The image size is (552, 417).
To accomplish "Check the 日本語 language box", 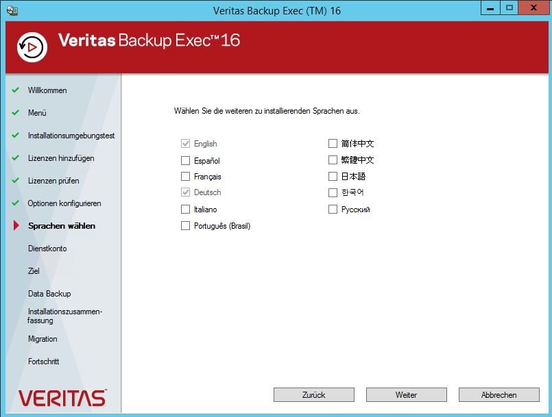I will (333, 176).
